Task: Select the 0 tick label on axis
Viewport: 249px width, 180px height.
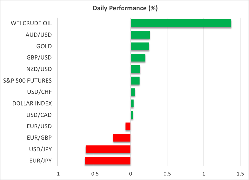Action: 131,174
